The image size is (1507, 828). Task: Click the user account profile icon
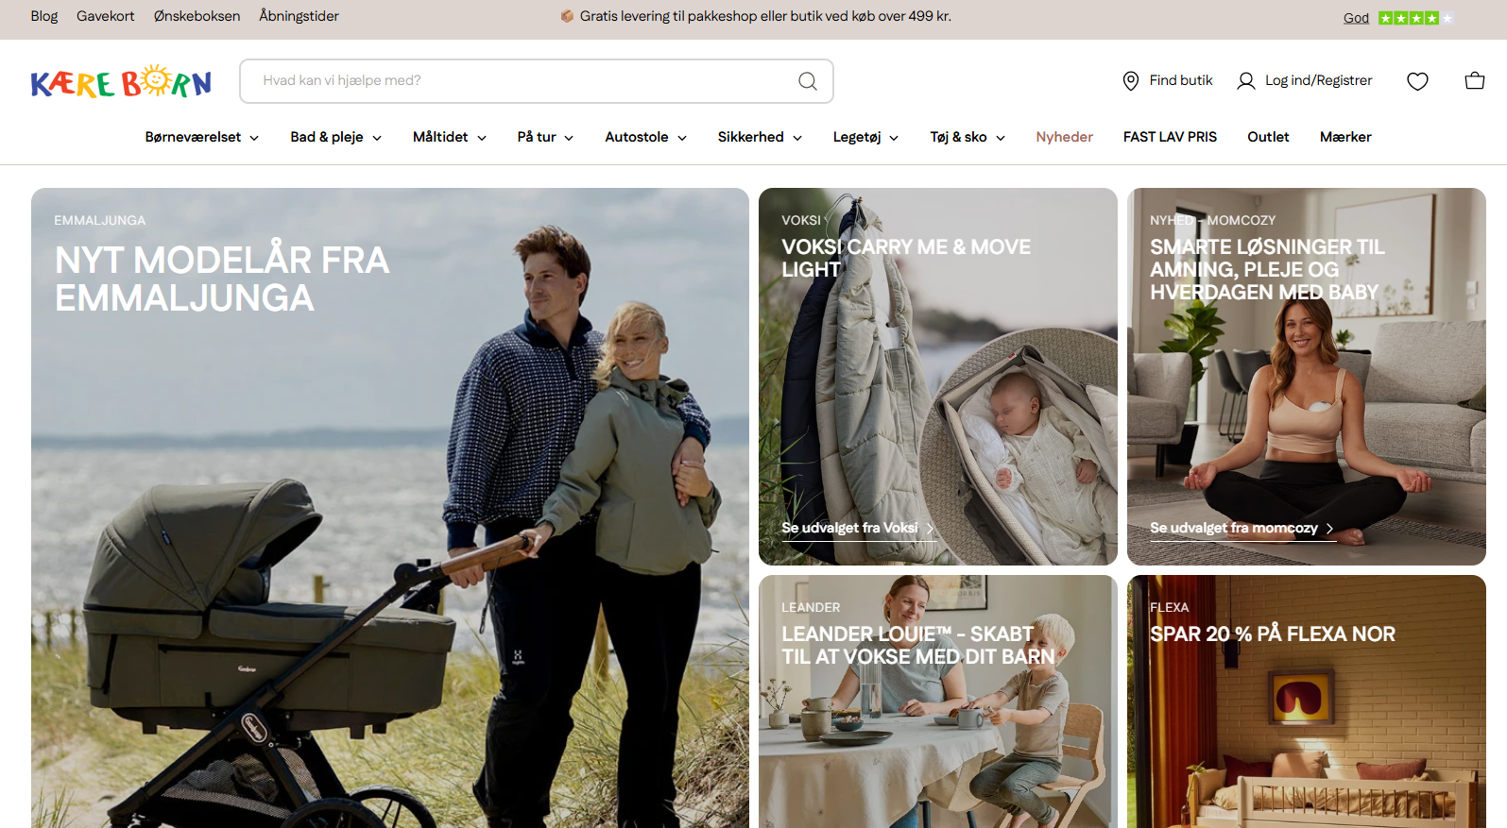coord(1246,81)
